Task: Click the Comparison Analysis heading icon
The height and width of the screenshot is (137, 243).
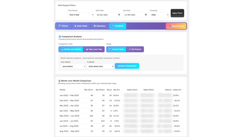Action: (x=60, y=37)
